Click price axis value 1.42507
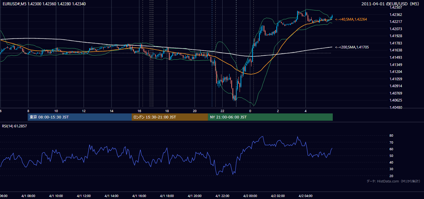424x199 pixels. [x=396, y=7]
